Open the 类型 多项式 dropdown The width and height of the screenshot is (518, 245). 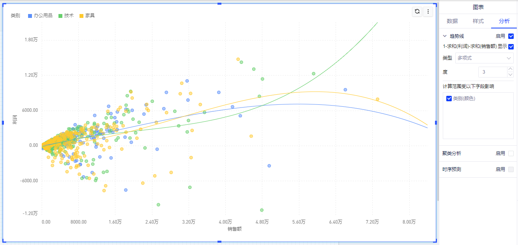pyautogui.click(x=484, y=58)
